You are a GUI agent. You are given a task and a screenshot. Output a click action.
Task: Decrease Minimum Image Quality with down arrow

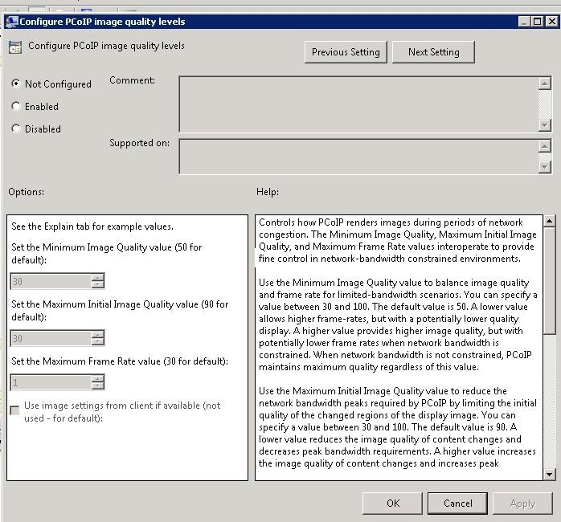97,285
